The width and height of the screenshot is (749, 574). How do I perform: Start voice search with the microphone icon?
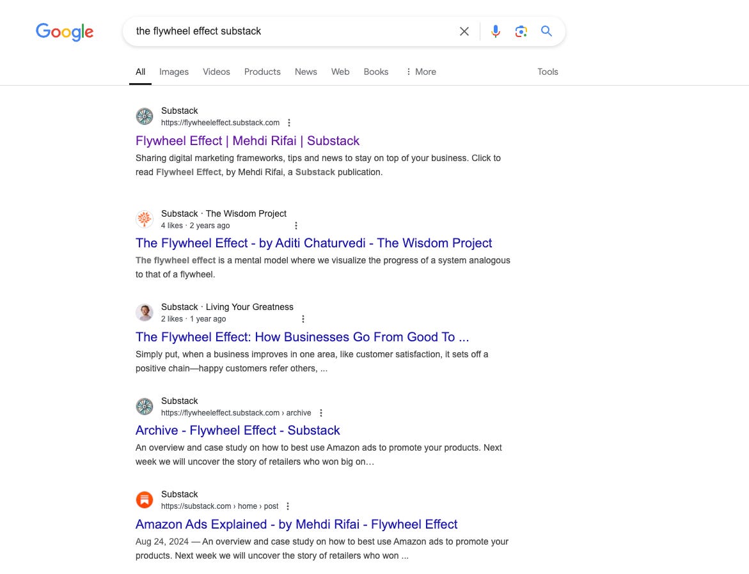click(x=495, y=31)
